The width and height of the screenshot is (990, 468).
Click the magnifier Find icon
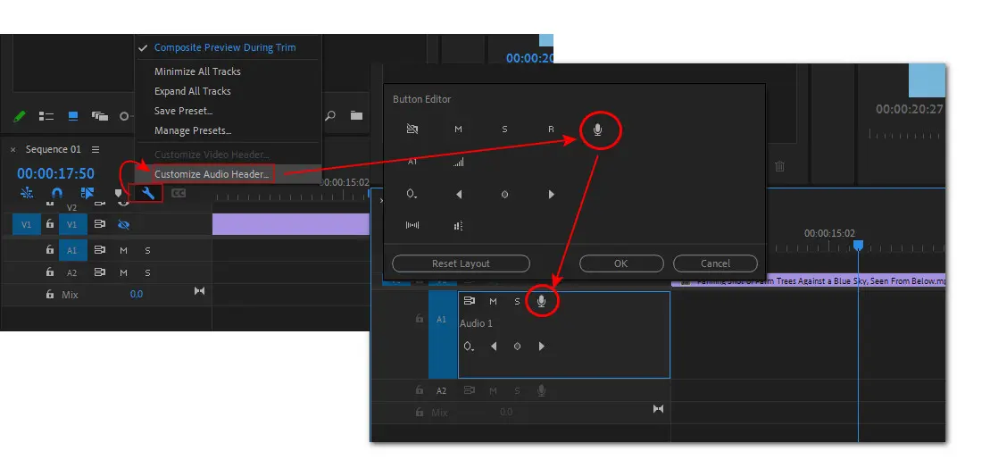[329, 115]
